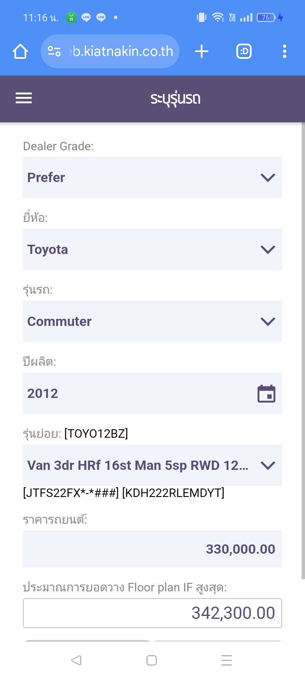The image size is (305, 679).
Task: Expand the Commuter model dropdown
Action: click(x=152, y=321)
